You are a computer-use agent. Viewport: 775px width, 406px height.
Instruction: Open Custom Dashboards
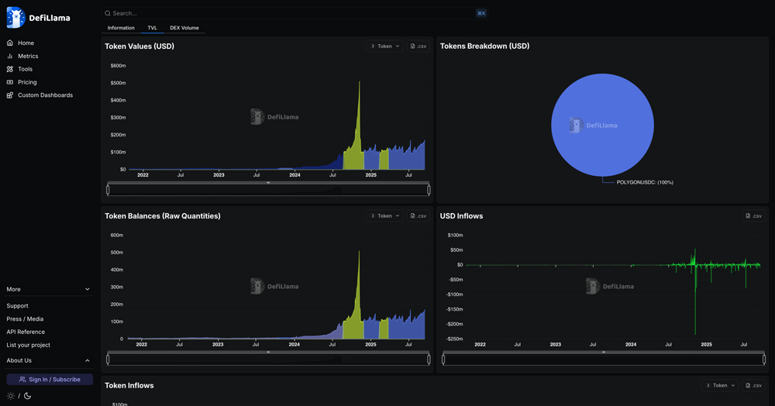45,95
